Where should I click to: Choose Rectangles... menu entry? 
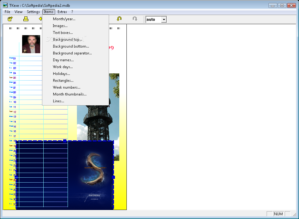pos(75,81)
